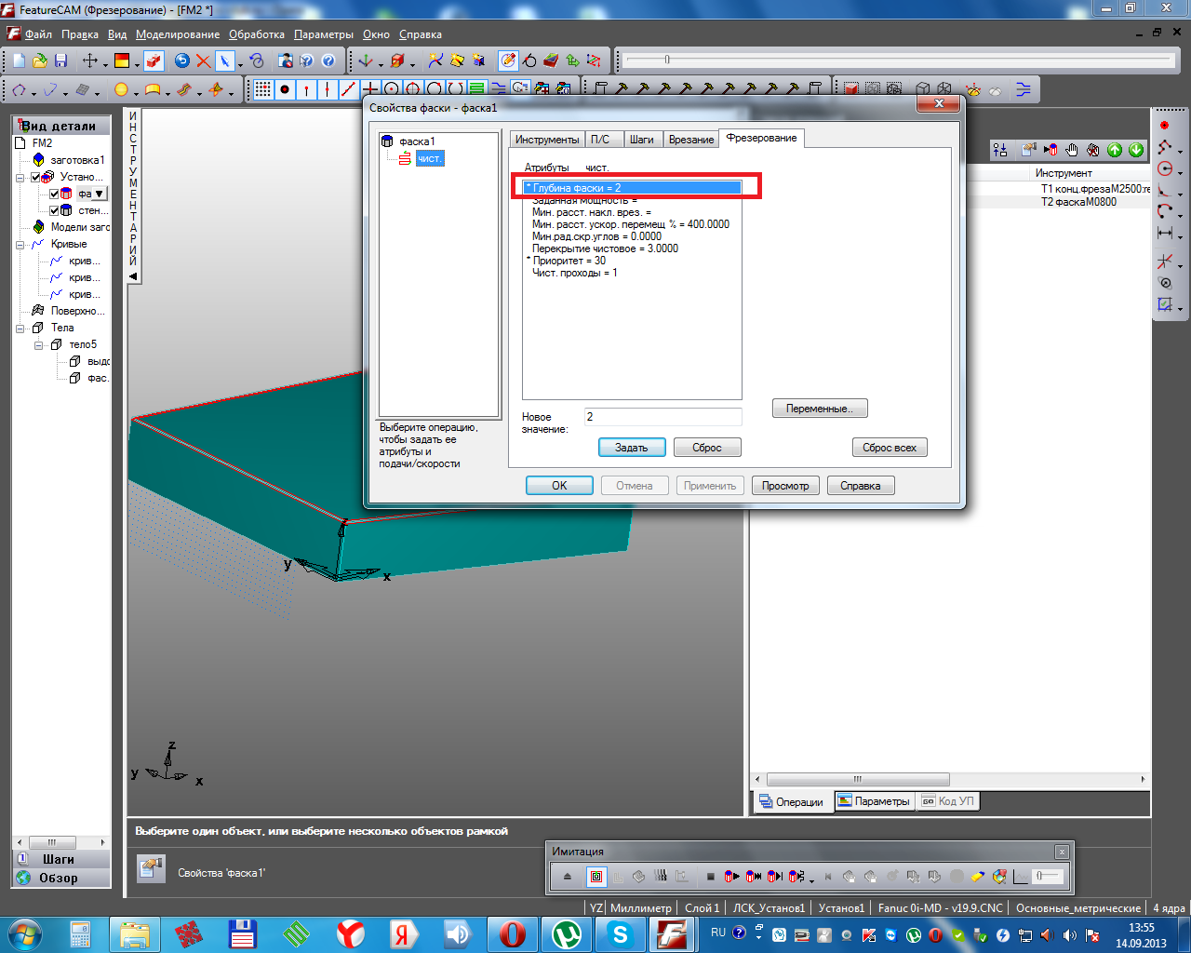Click the Сброс всех button
This screenshot has width=1191, height=953.
click(x=890, y=448)
